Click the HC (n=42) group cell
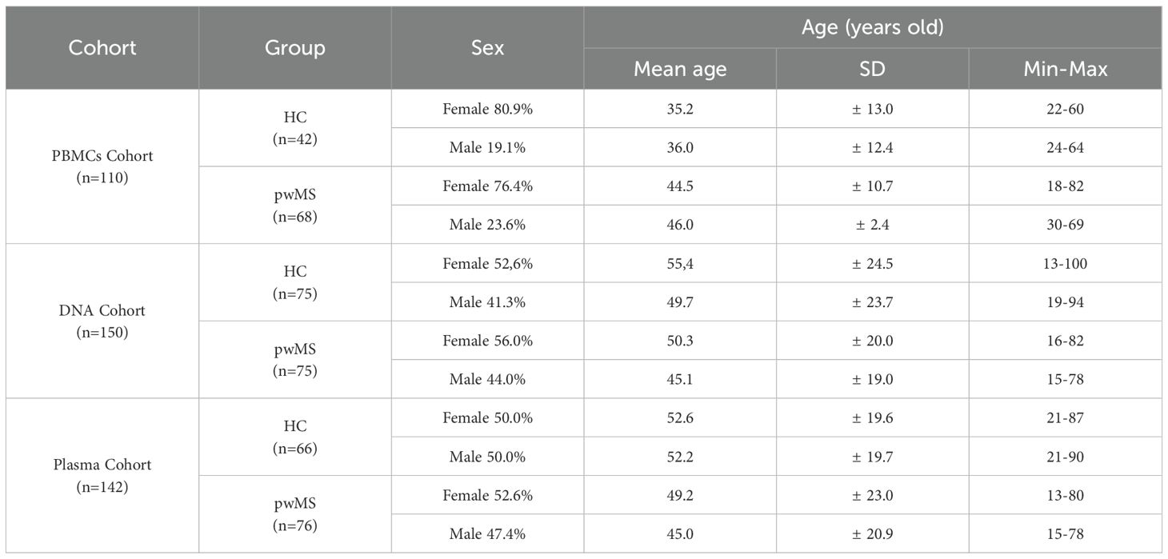 tap(294, 128)
